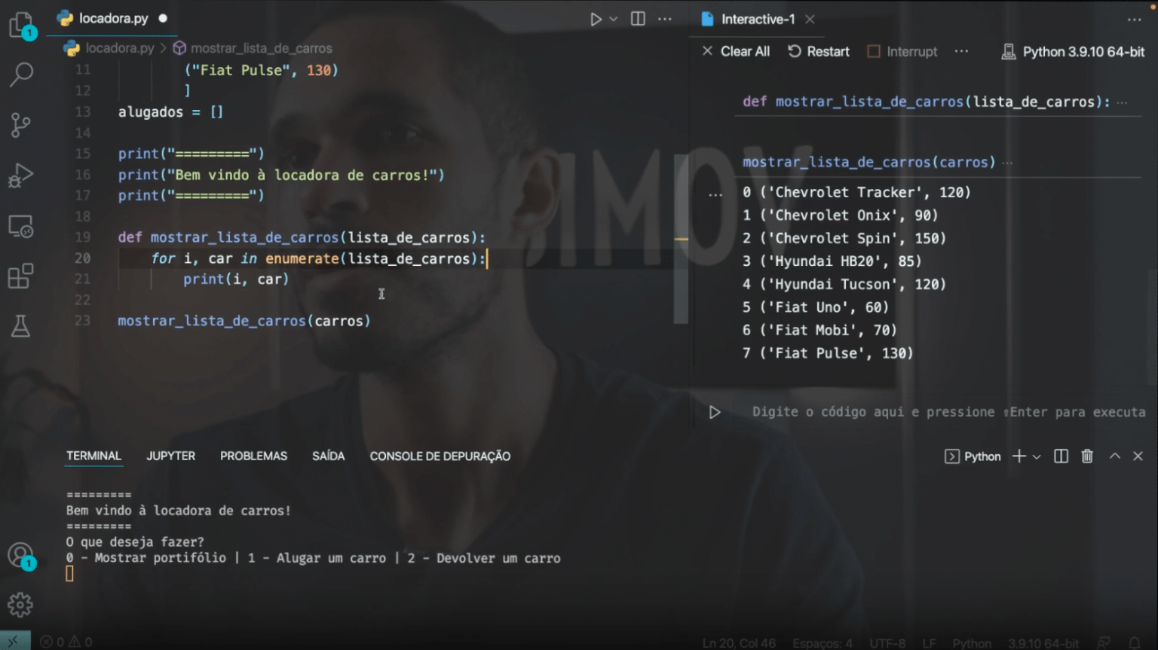Viewport: 1158px width, 650px height.
Task: Maximize the panel with the chevron-up control
Action: tap(1114, 456)
